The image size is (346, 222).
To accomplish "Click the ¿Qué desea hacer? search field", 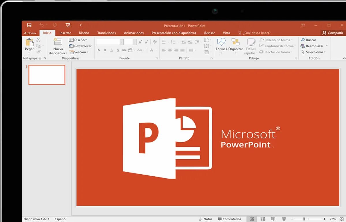I will coord(255,33).
